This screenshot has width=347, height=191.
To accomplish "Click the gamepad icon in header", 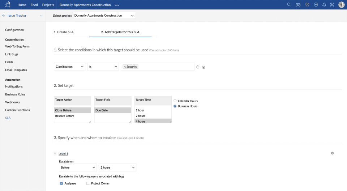I will pos(298,5).
